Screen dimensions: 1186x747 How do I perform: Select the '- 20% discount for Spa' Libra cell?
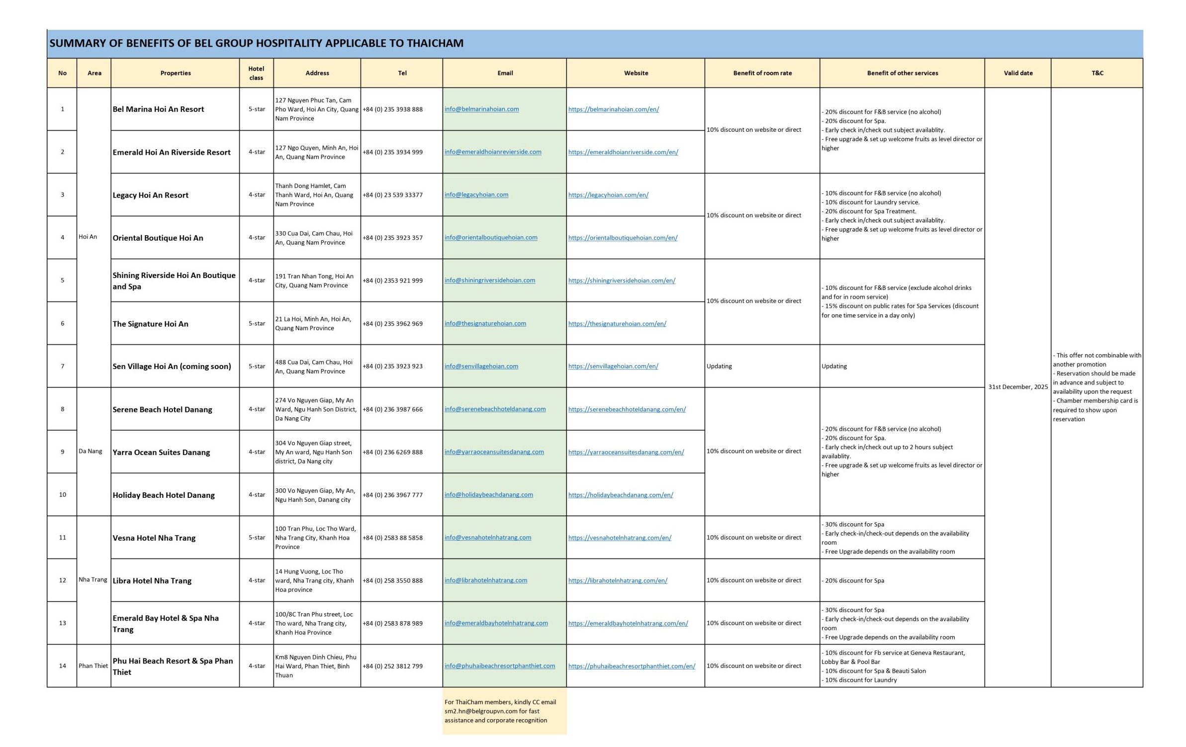click(x=902, y=580)
